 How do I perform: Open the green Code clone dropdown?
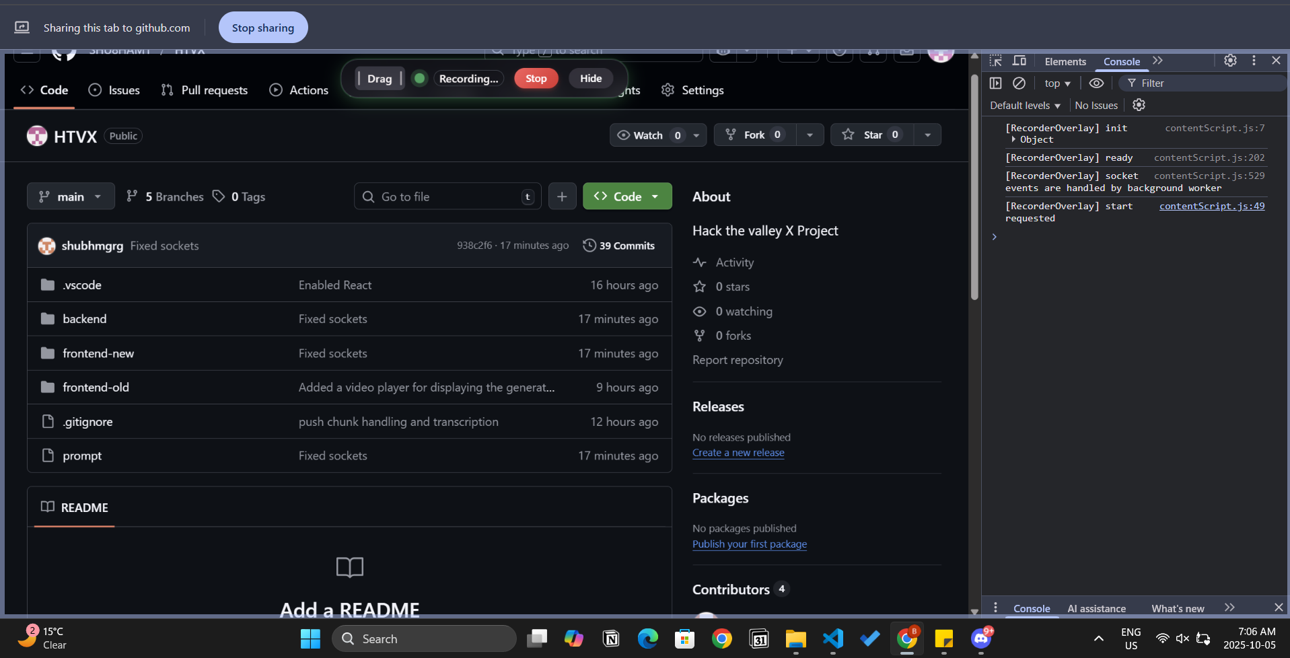pyautogui.click(x=627, y=196)
